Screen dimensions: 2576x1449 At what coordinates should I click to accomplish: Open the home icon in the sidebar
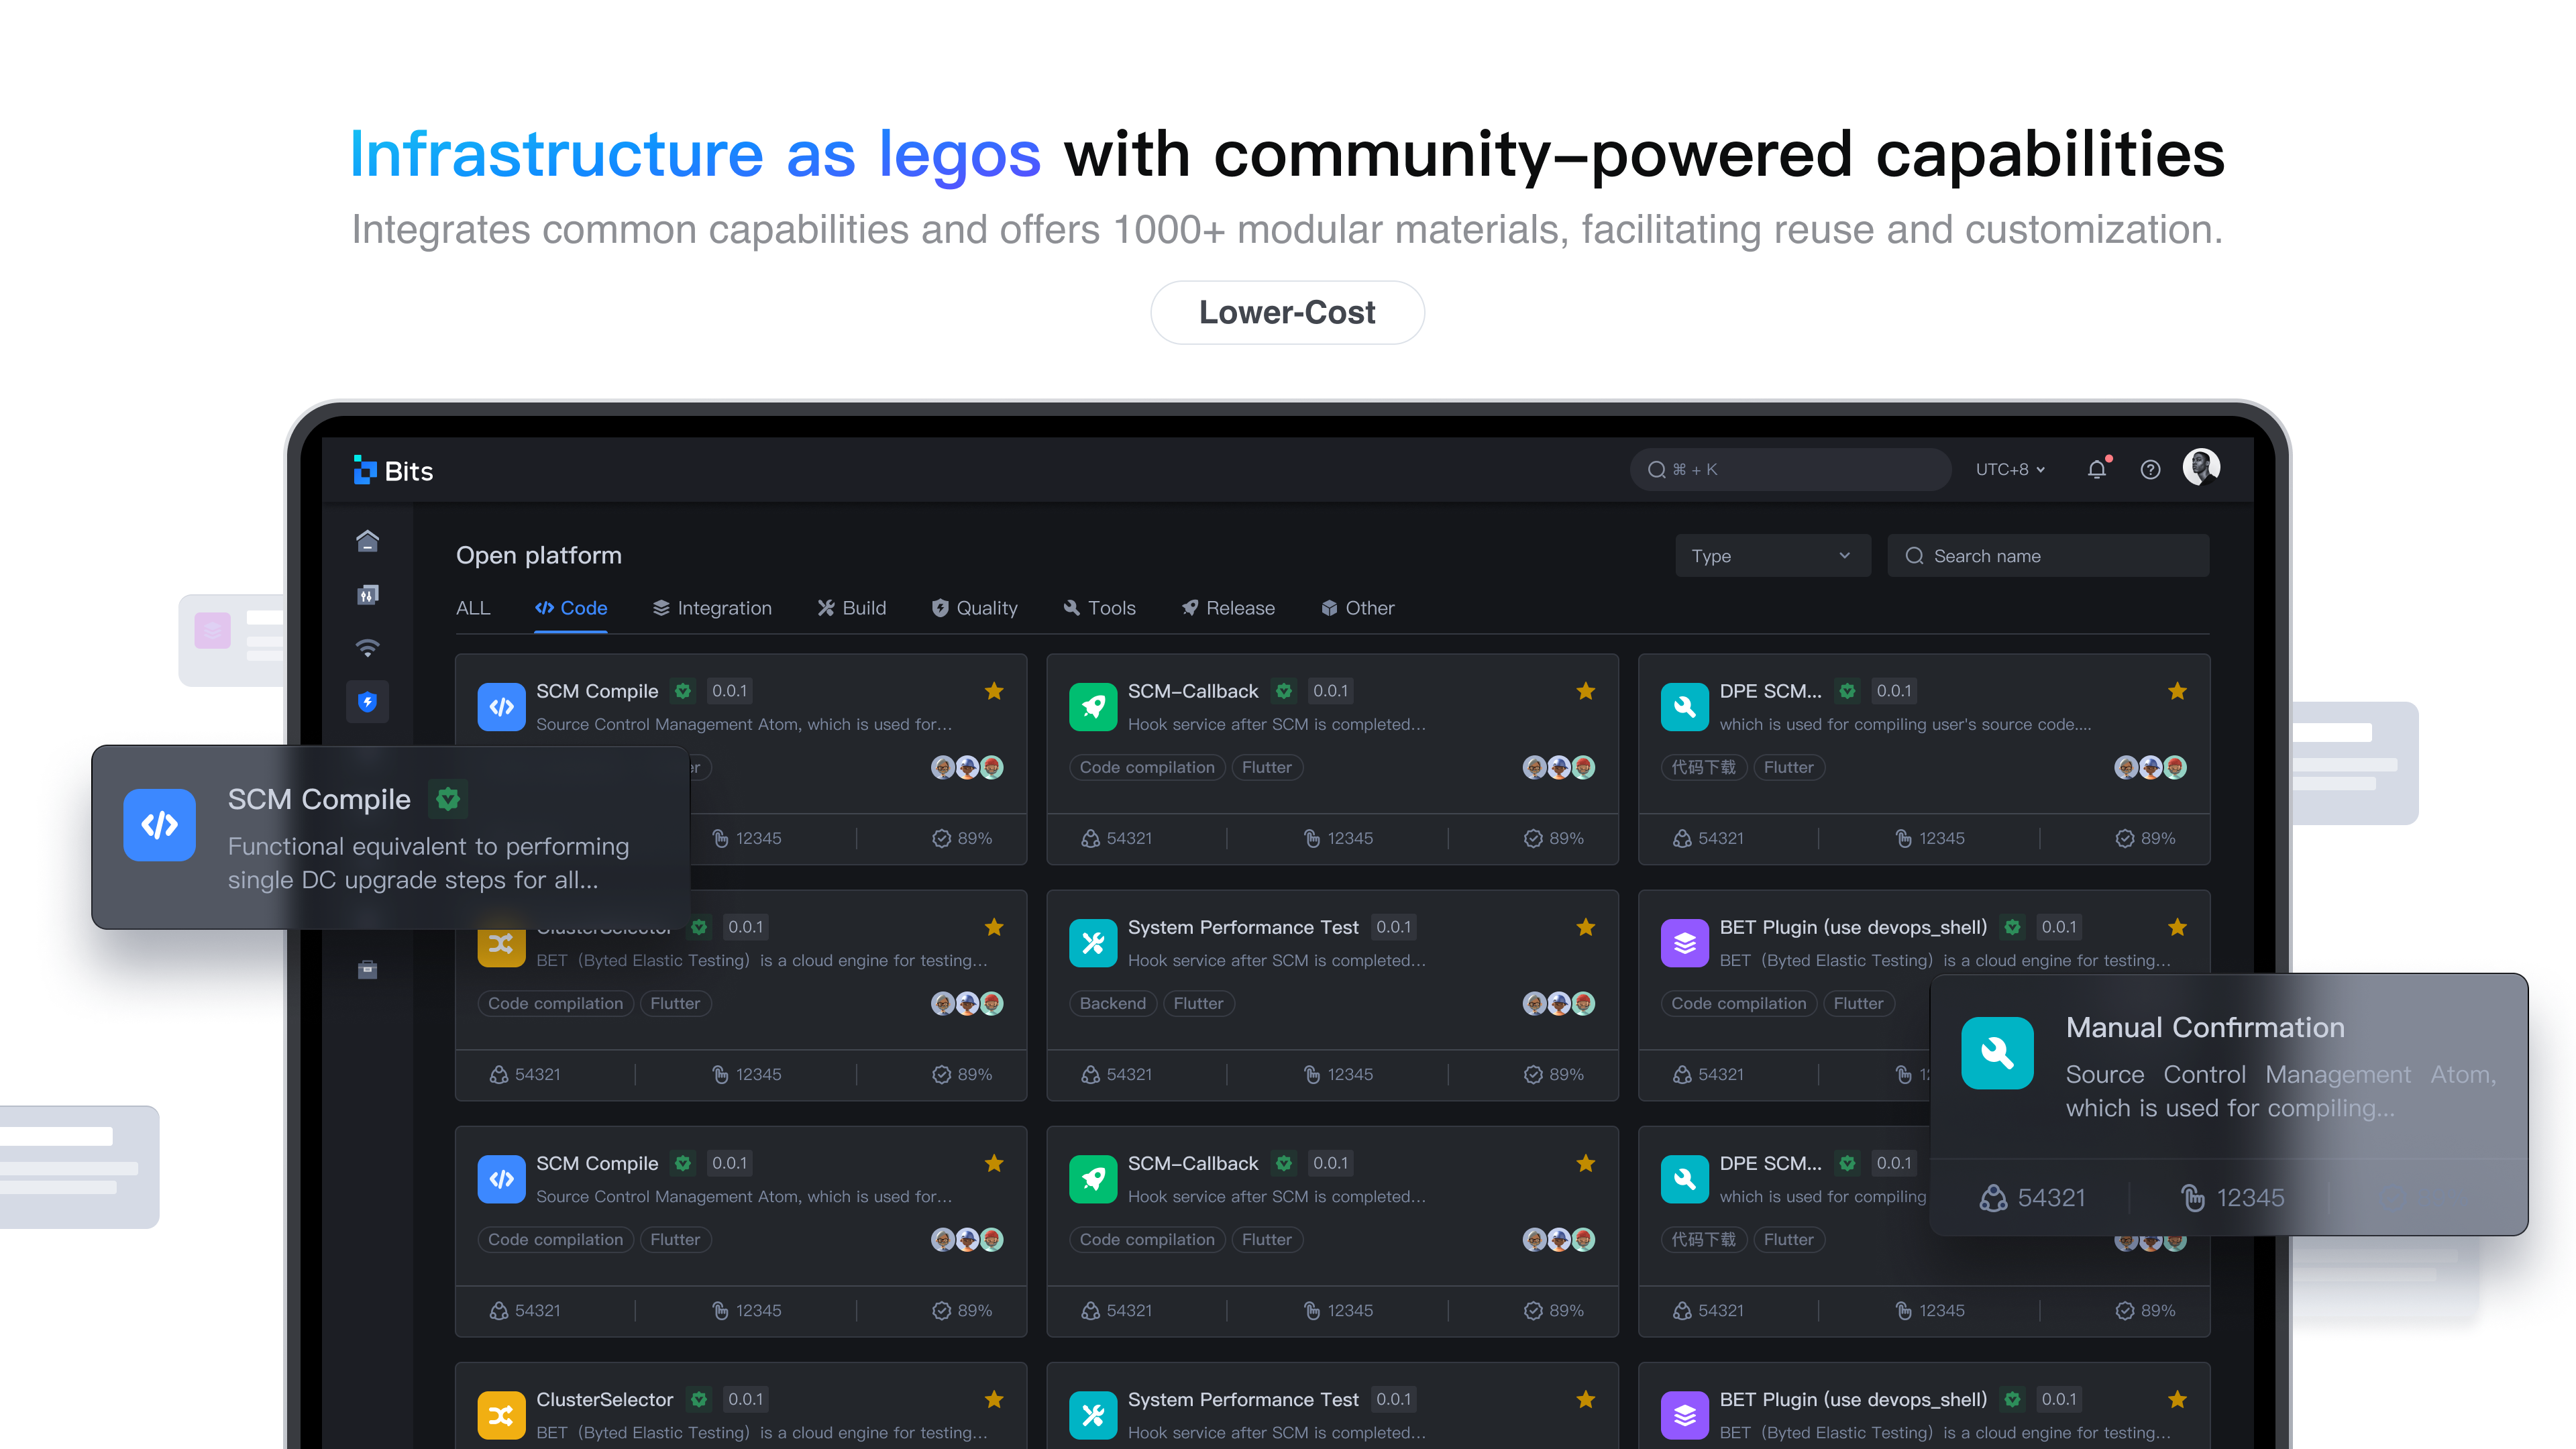367,541
